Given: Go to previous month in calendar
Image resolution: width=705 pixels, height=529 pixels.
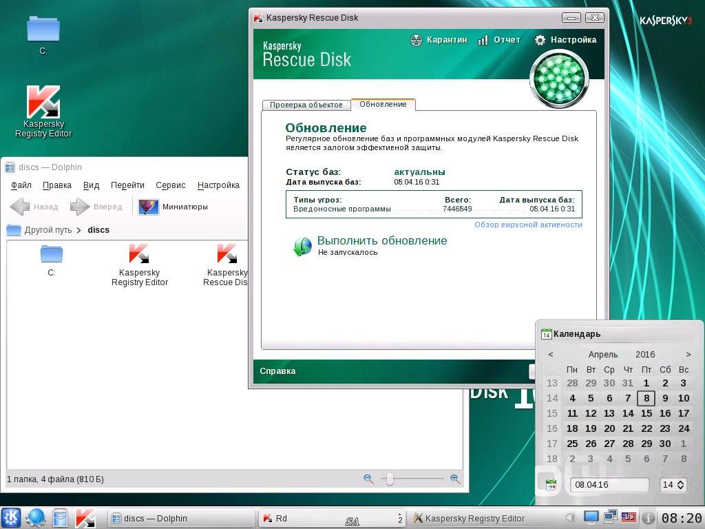Looking at the screenshot, I should click(x=551, y=355).
